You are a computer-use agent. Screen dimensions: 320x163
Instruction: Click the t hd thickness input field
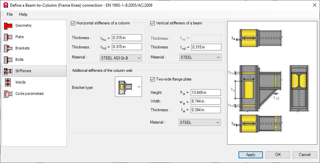click(x=127, y=47)
